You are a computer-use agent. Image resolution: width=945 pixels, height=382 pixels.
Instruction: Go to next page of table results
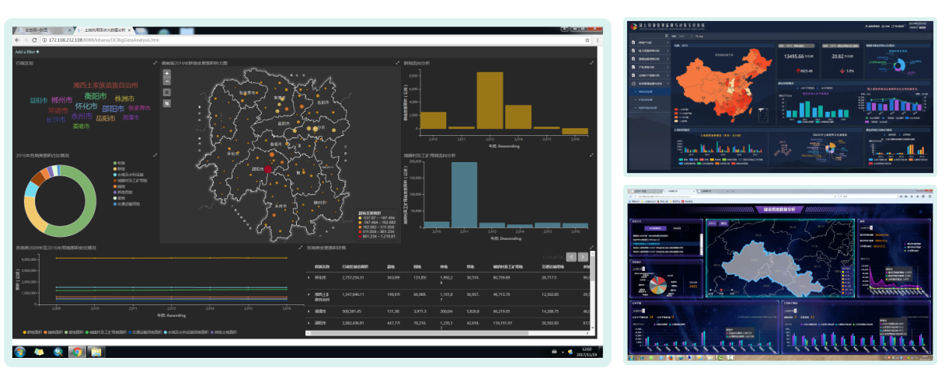[582, 256]
